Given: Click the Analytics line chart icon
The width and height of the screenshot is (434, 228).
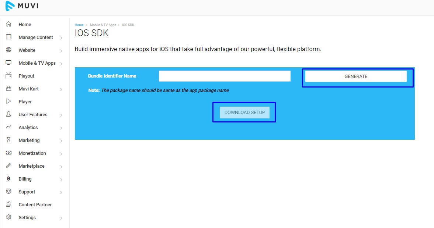Looking at the screenshot, I should 8,127.
